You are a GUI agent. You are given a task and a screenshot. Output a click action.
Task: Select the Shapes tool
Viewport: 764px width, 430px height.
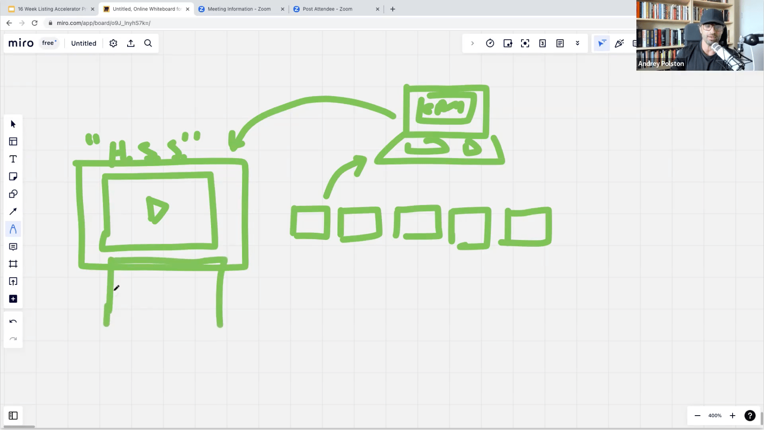[x=13, y=194]
